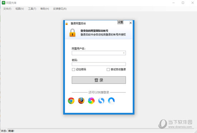Viewport: 197px width, 133px height.
Task: Use the blue QQ browser quick-login icon
Action: point(111,101)
